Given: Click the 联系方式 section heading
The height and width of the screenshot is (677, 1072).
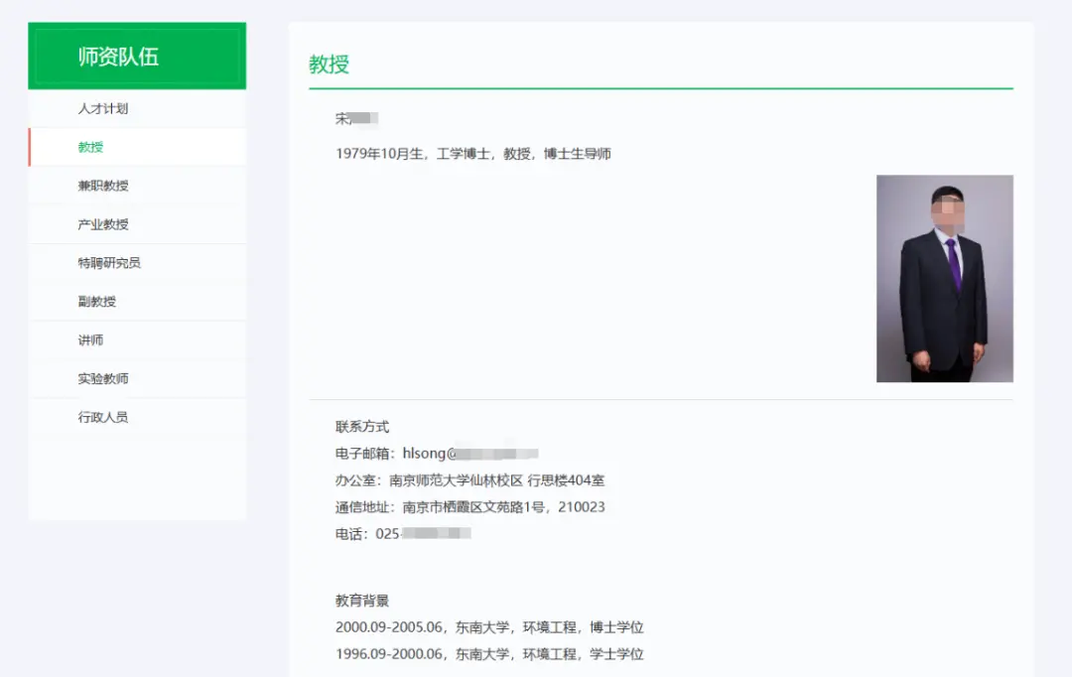Looking at the screenshot, I should 362,427.
